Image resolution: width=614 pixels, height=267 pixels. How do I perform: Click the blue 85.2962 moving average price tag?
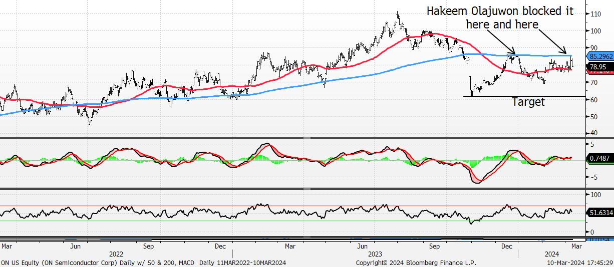[600, 56]
